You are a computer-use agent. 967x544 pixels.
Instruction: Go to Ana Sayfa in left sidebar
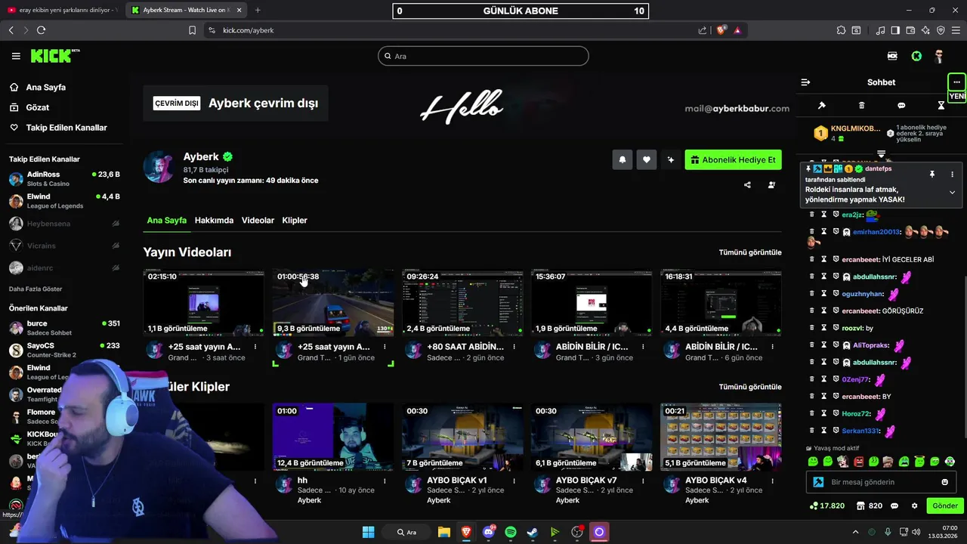point(46,87)
